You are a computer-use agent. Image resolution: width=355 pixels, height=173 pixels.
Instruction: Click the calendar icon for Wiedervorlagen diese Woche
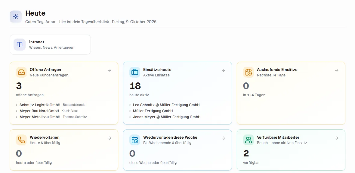[x=135, y=140]
